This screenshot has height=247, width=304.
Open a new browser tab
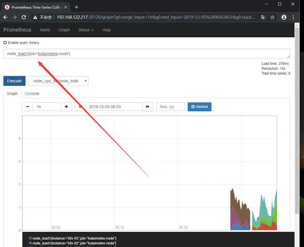pyautogui.click(x=77, y=7)
